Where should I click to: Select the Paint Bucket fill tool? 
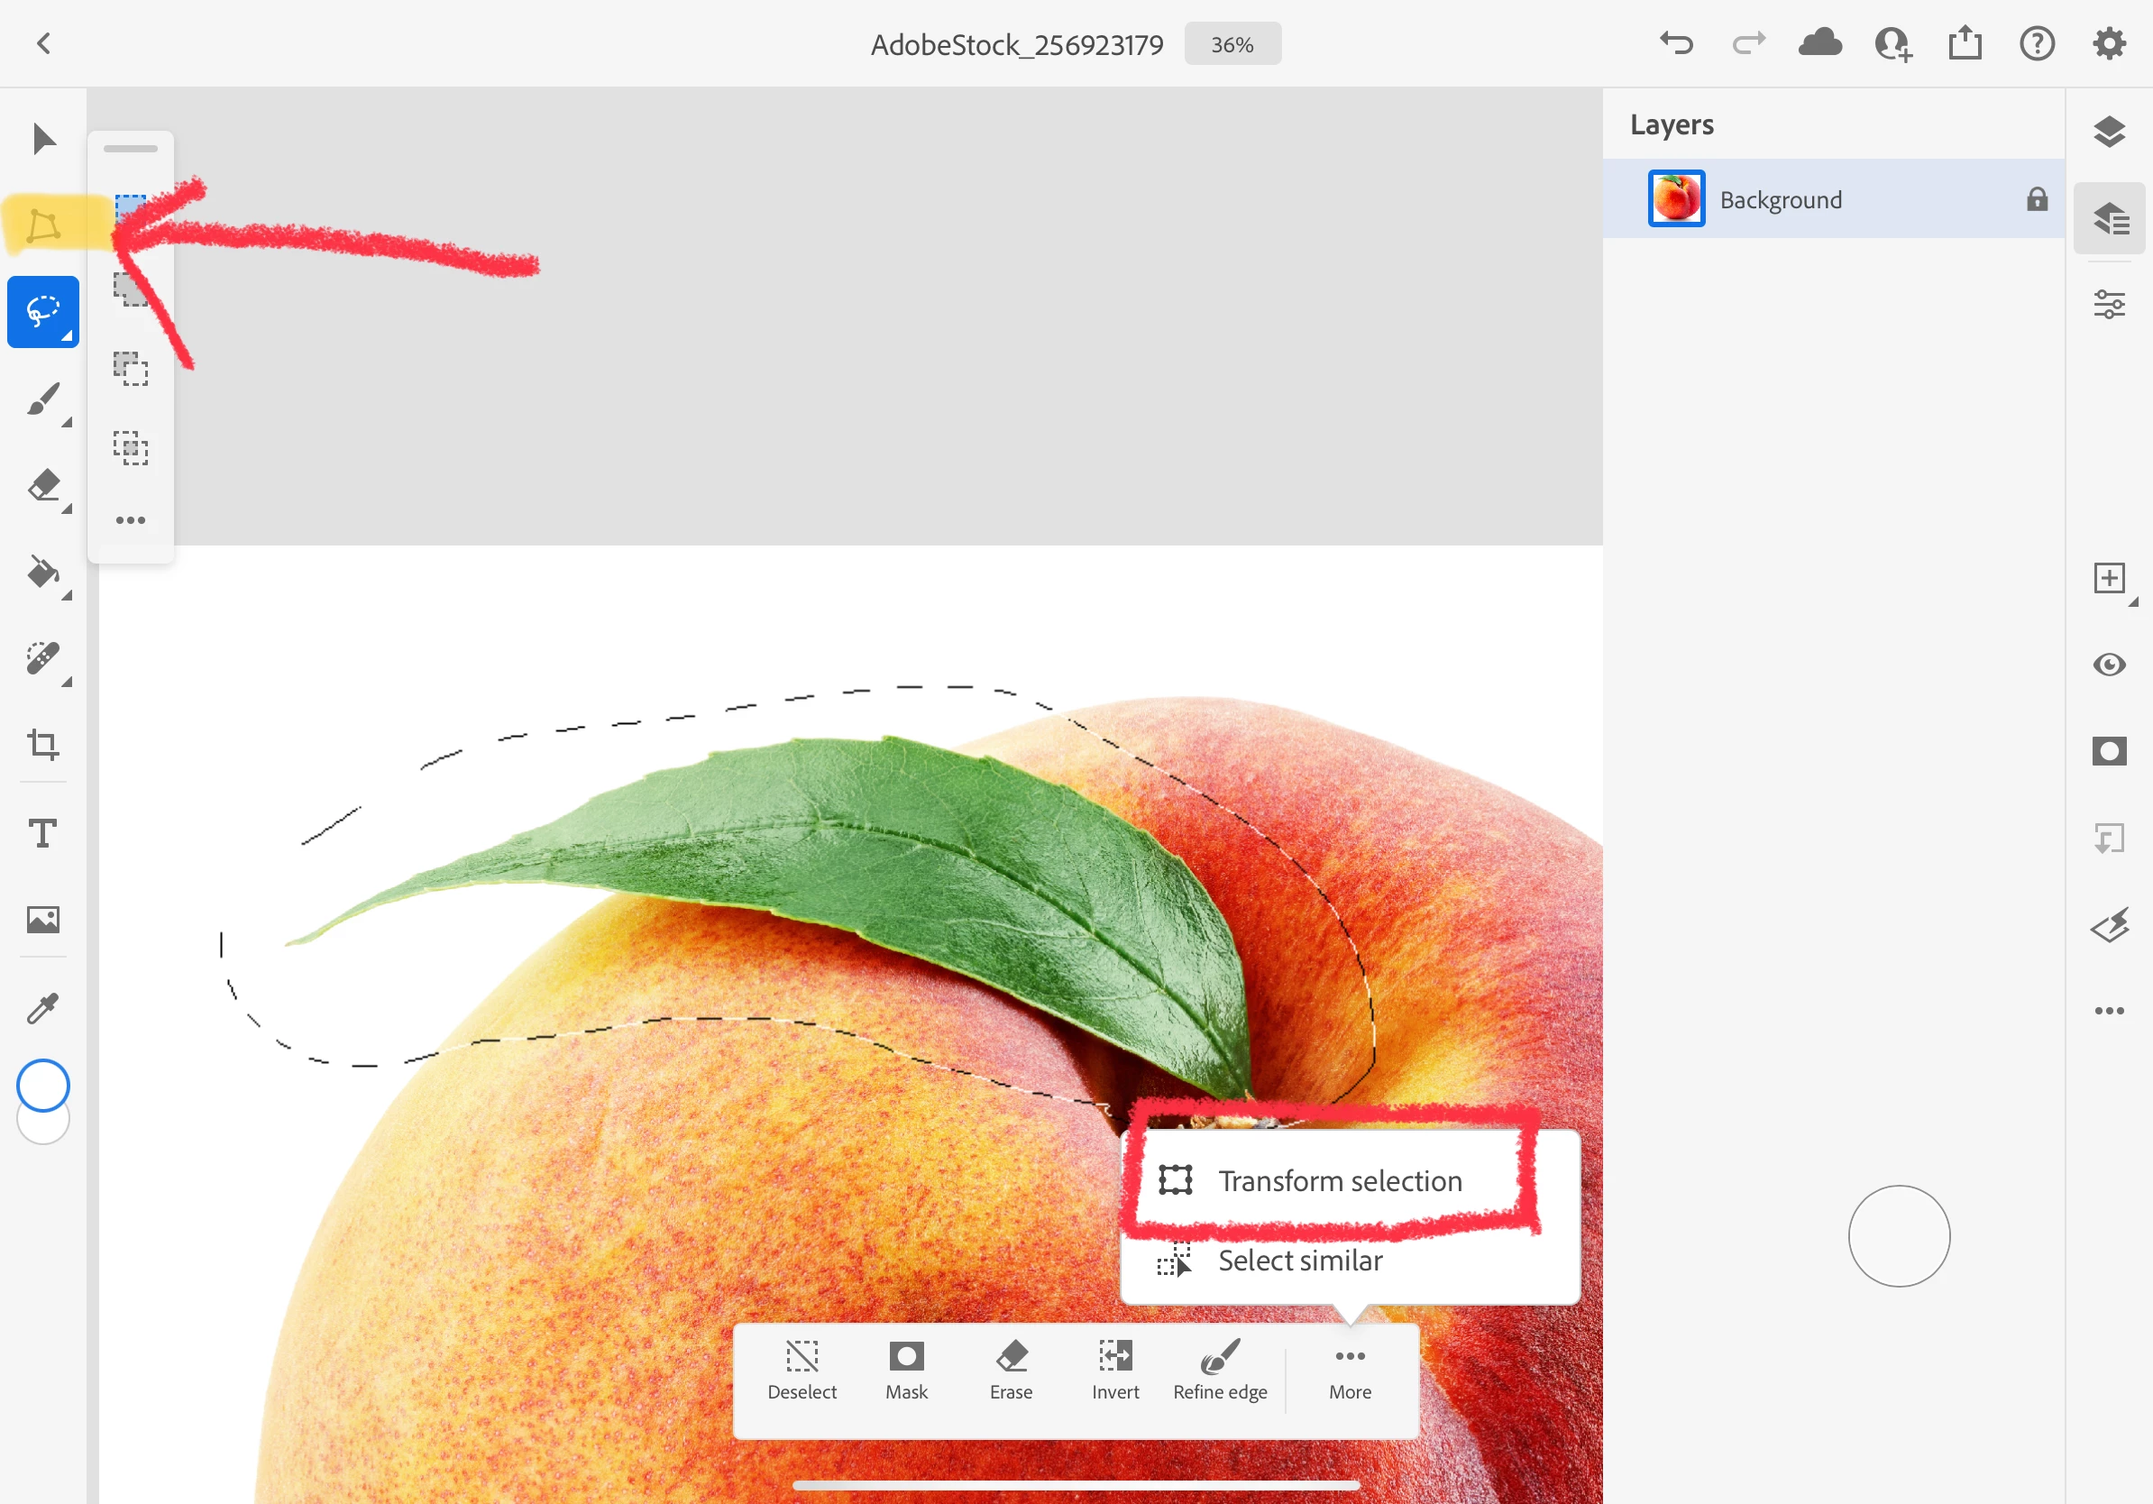tap(43, 572)
